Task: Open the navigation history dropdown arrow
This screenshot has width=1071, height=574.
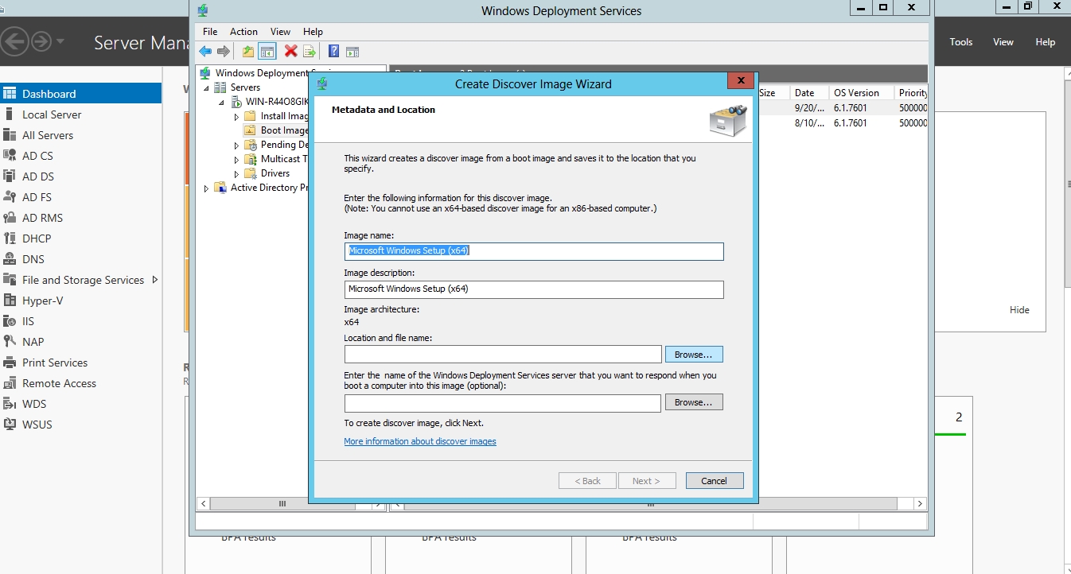Action: coord(60,41)
